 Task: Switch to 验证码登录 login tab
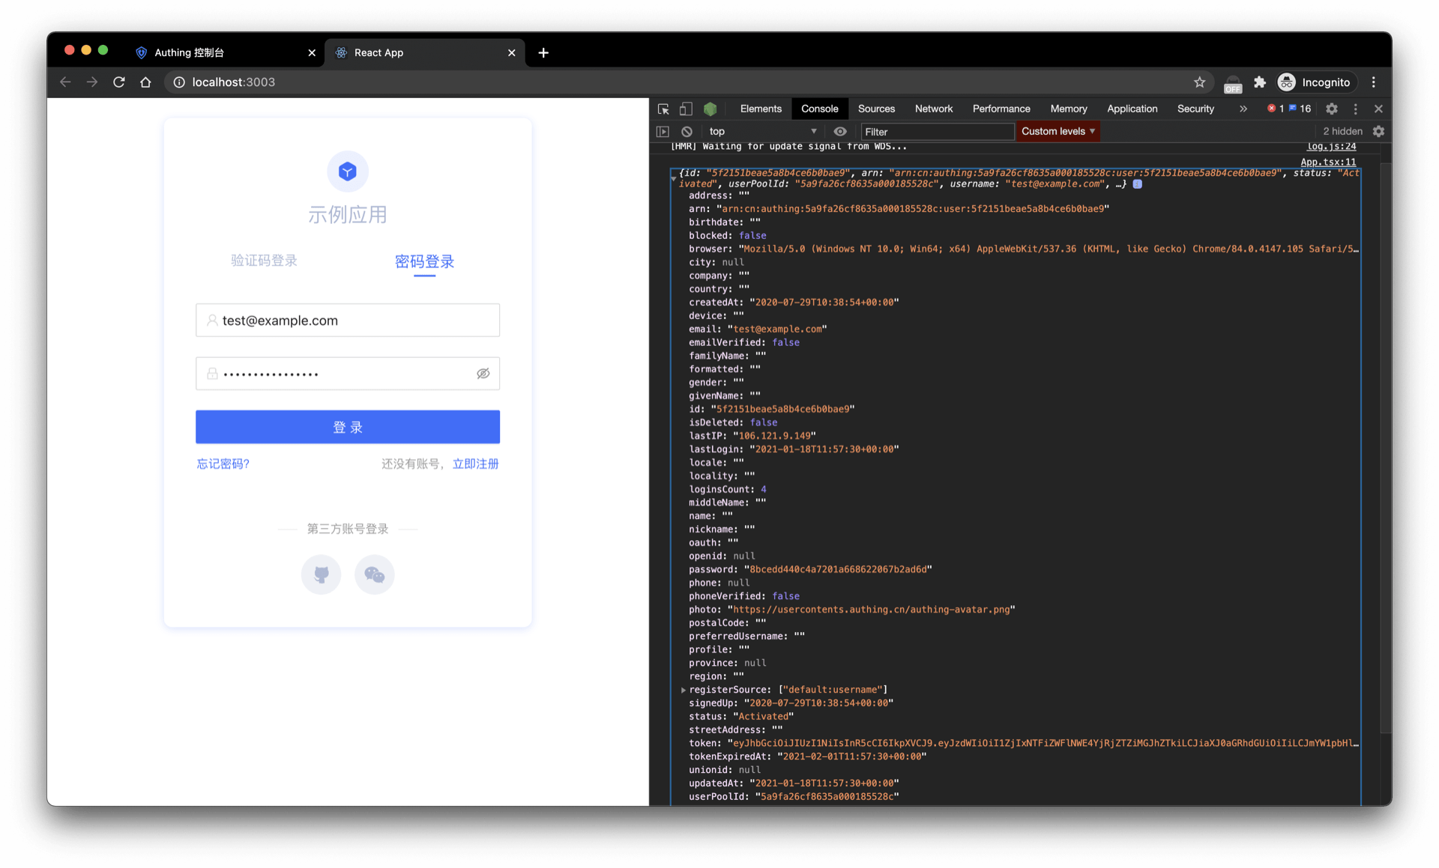click(264, 261)
